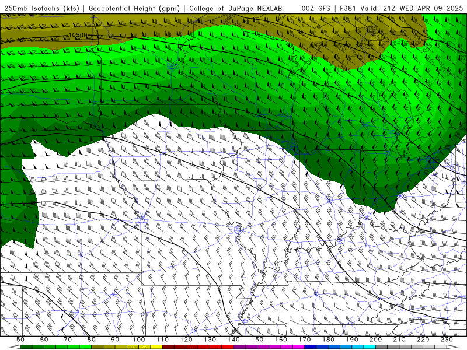Viewport: 467px width, 350px height.
Task: Select the solid bright yellow legend swatch
Action: point(156,346)
